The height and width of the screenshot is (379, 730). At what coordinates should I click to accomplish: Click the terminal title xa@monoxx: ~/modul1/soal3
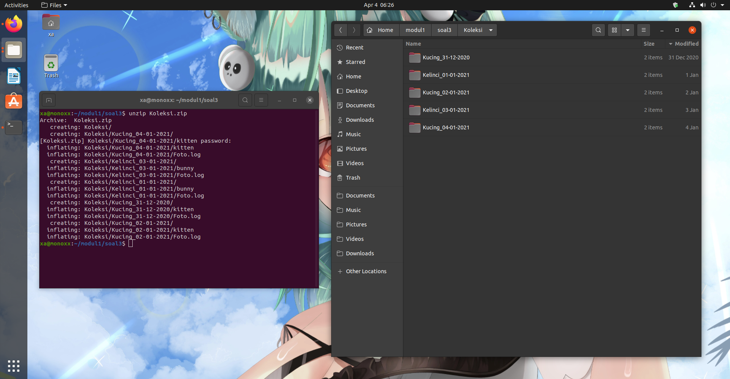click(x=179, y=100)
